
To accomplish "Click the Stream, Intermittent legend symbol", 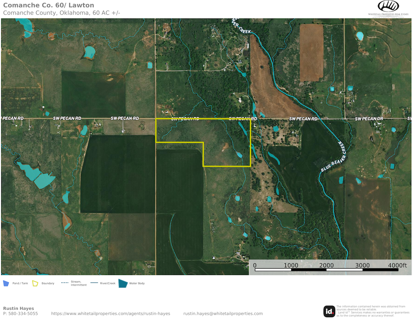I will coord(64,283).
